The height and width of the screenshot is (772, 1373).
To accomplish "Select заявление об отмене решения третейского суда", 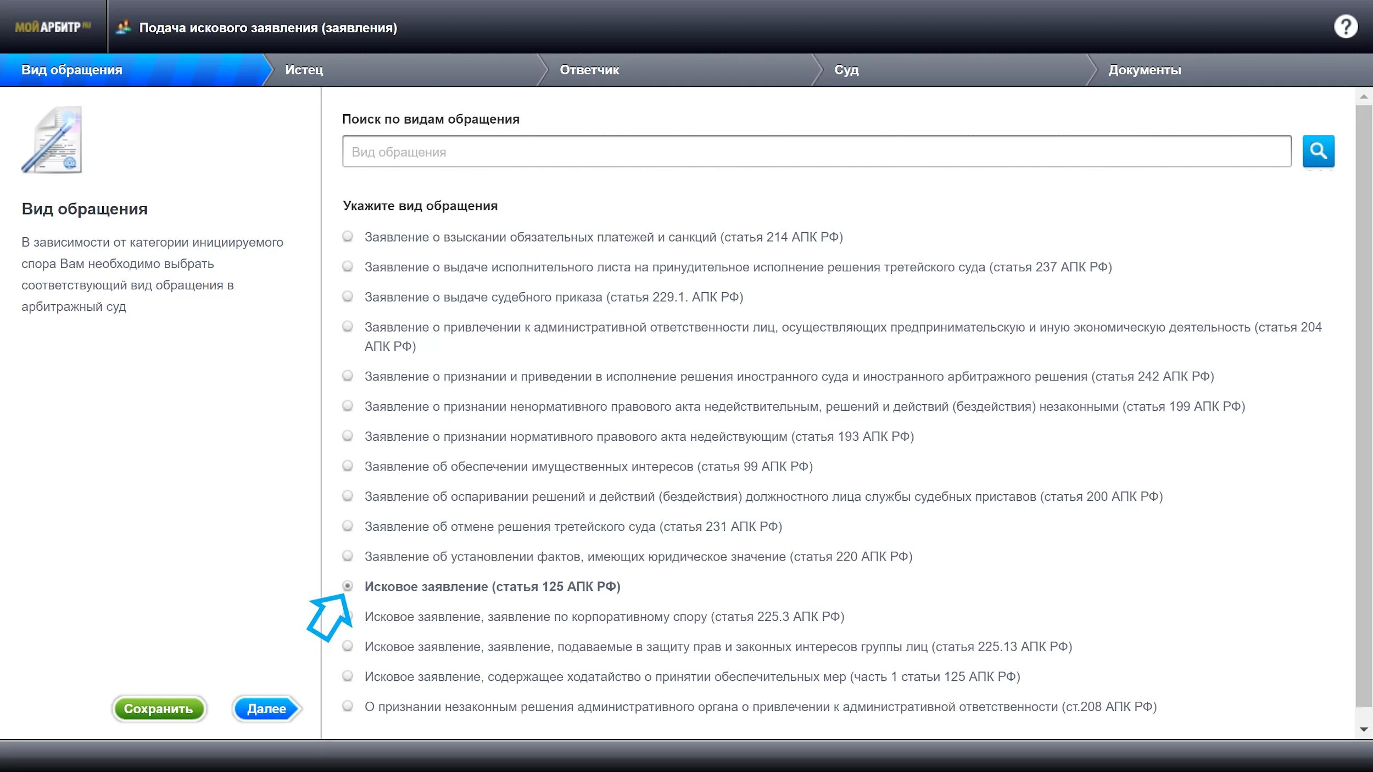I will (348, 526).
